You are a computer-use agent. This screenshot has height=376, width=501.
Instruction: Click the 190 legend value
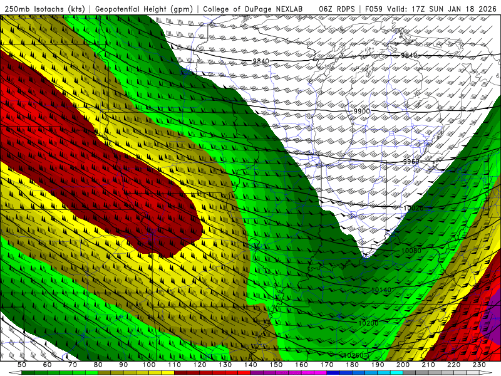coord(378,365)
